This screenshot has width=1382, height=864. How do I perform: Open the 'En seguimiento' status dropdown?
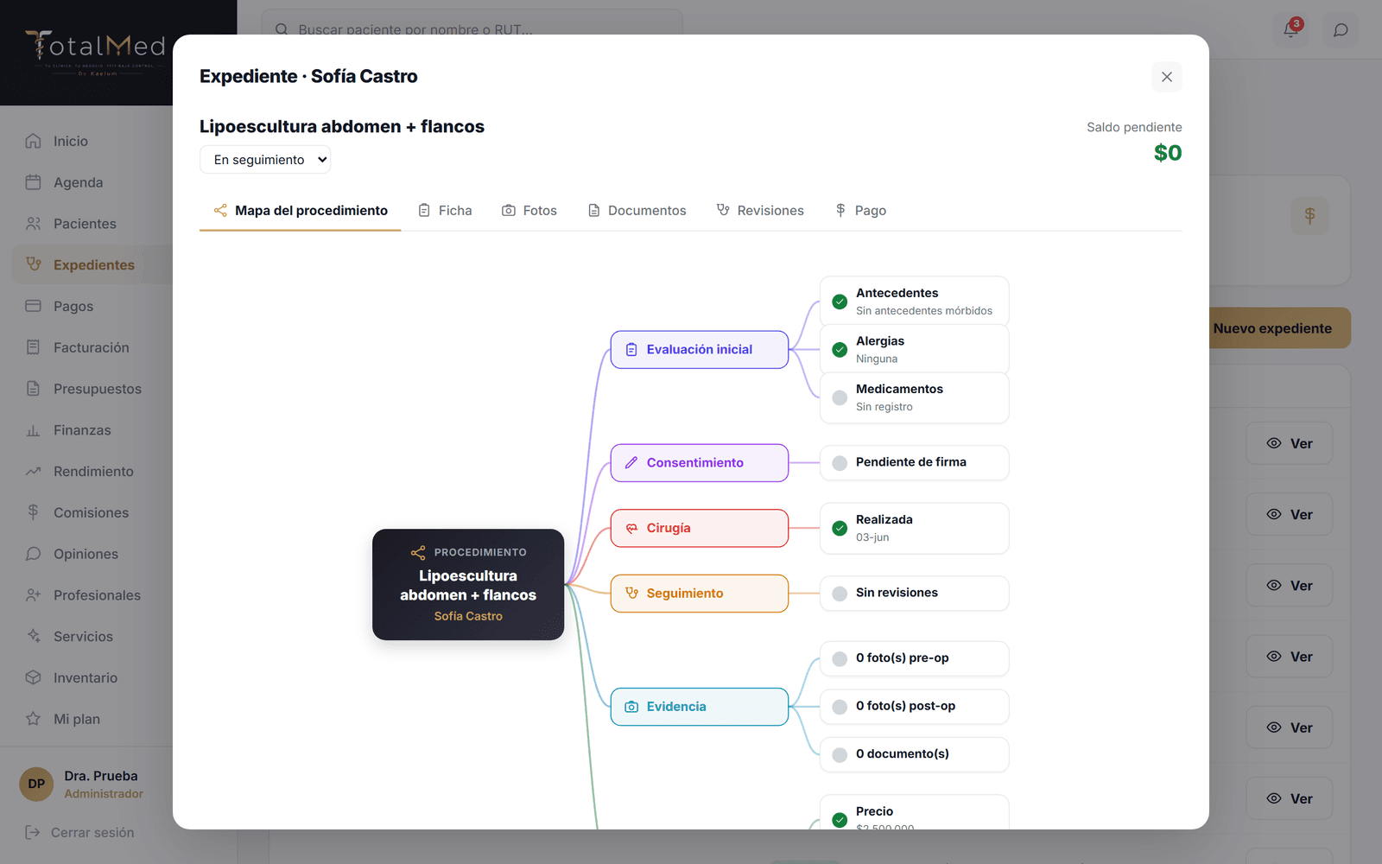pyautogui.click(x=265, y=160)
